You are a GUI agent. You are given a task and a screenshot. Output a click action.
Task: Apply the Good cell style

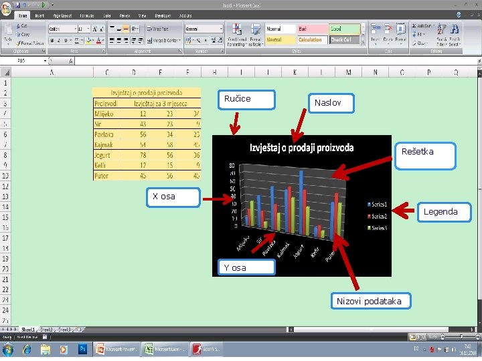pyautogui.click(x=344, y=29)
